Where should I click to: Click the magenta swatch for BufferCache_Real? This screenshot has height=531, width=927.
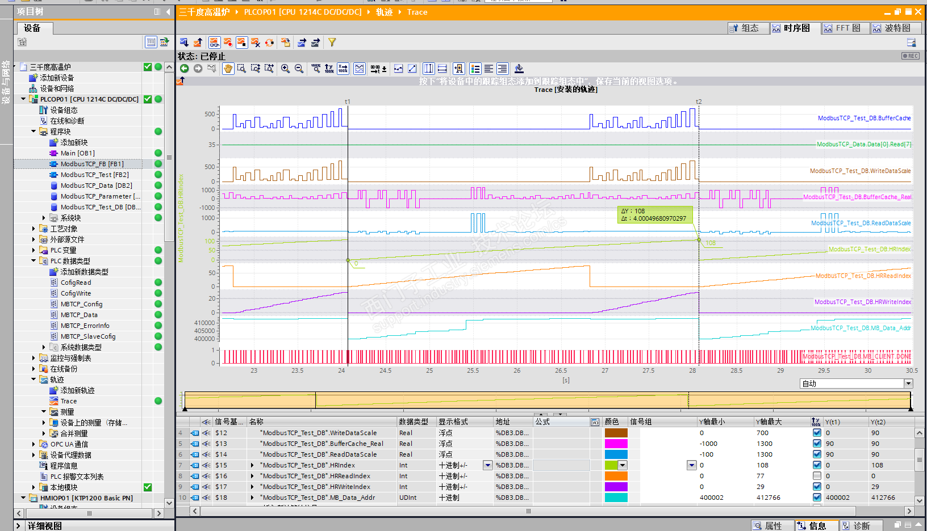[616, 444]
